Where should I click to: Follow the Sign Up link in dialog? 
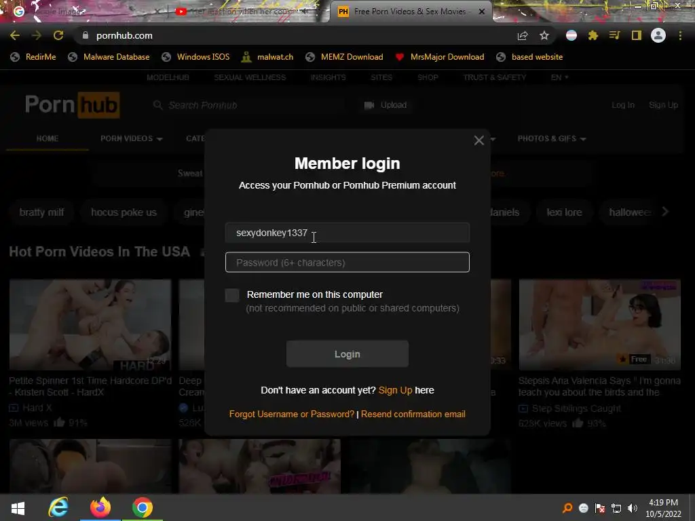(396, 390)
